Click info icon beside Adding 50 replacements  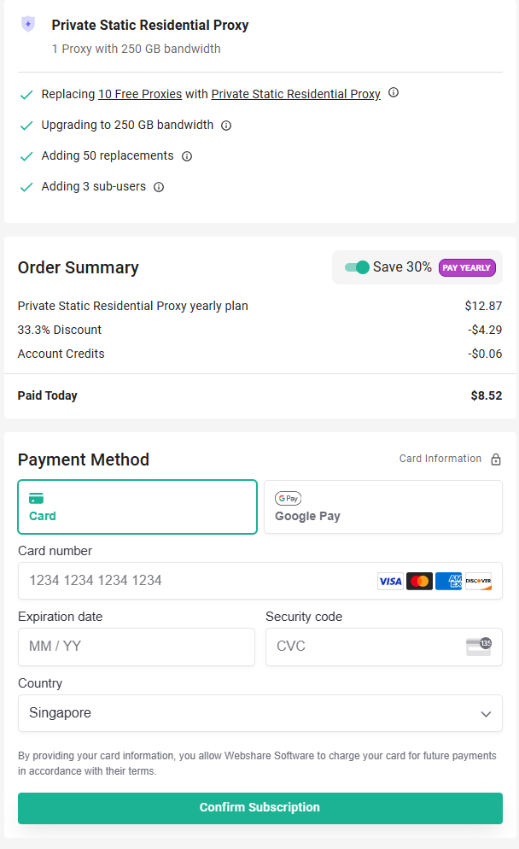pos(187,156)
